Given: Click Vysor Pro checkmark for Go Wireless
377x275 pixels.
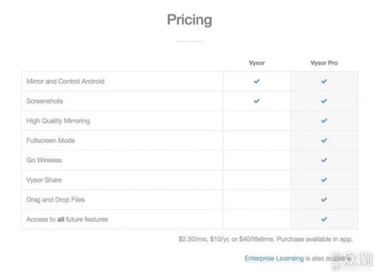Looking at the screenshot, I should click(x=324, y=160).
